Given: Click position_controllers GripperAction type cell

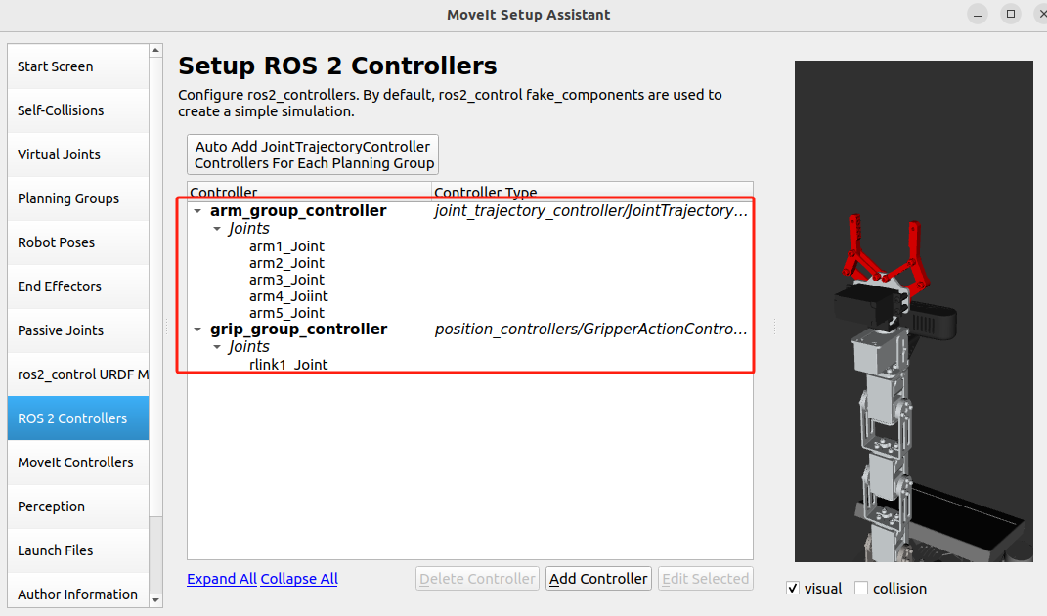Looking at the screenshot, I should pos(590,330).
